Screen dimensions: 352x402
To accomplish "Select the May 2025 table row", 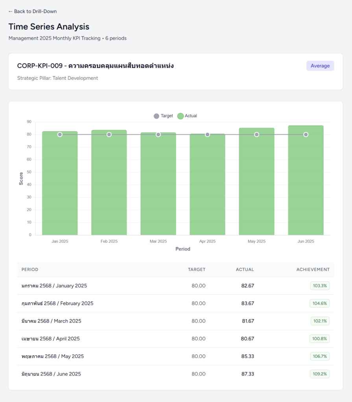I will click(175, 356).
